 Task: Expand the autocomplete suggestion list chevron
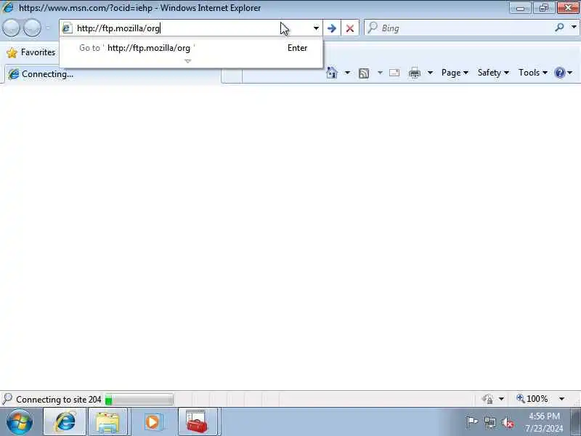point(188,61)
